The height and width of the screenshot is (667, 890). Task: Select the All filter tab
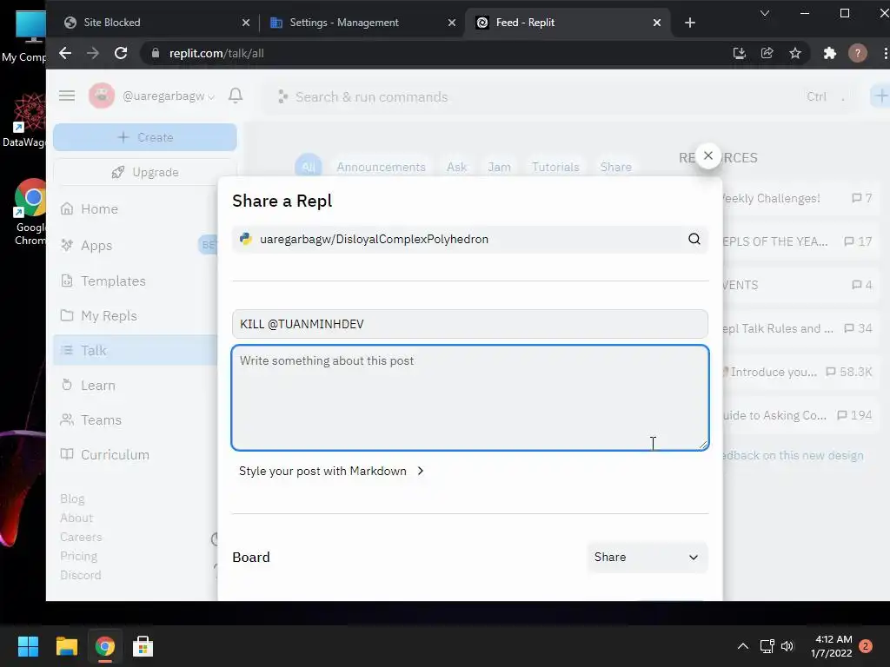(x=309, y=167)
